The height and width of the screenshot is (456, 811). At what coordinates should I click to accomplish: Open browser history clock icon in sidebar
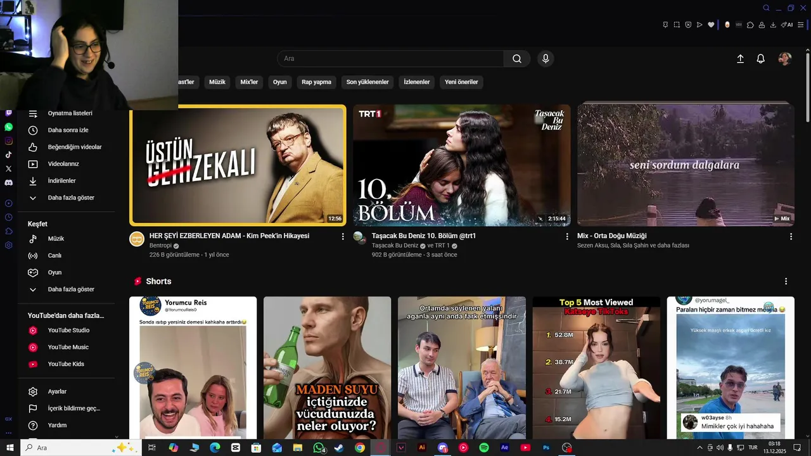(8, 217)
